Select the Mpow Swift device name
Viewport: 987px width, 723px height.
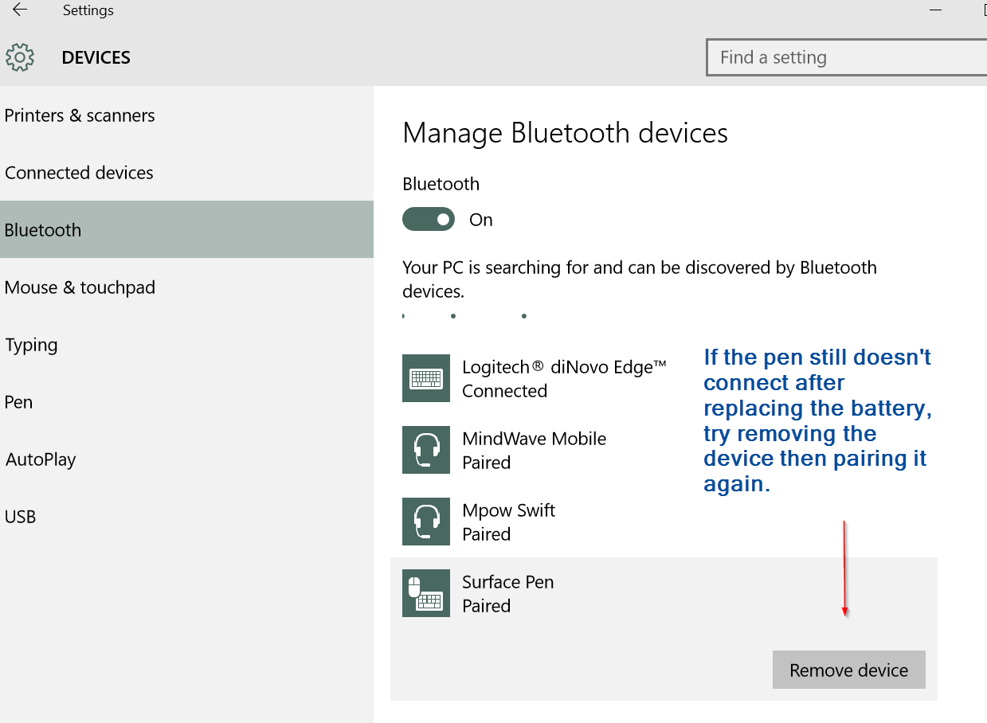click(x=508, y=510)
